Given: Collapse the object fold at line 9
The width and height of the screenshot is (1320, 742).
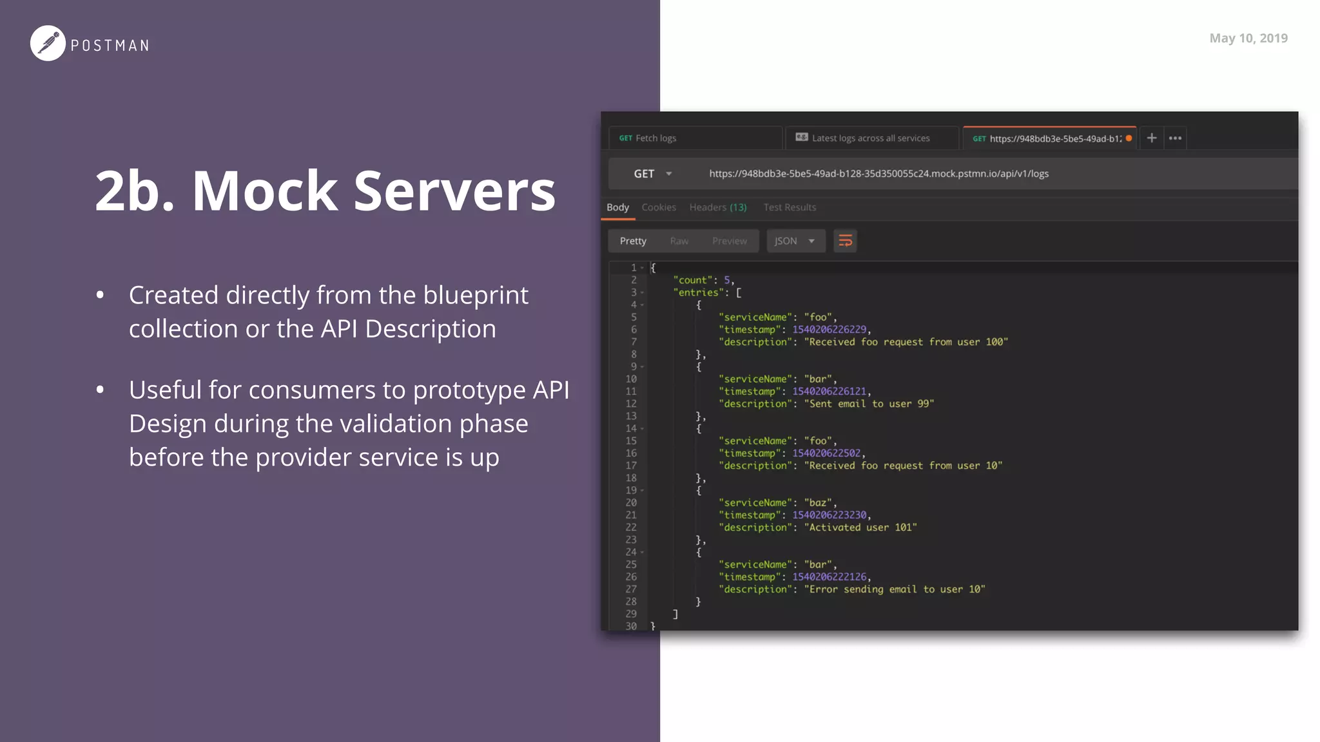Looking at the screenshot, I should point(642,366).
